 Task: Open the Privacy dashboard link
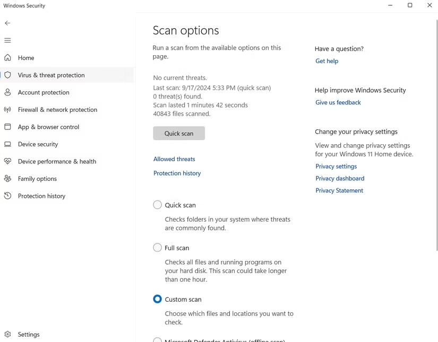[x=340, y=178]
